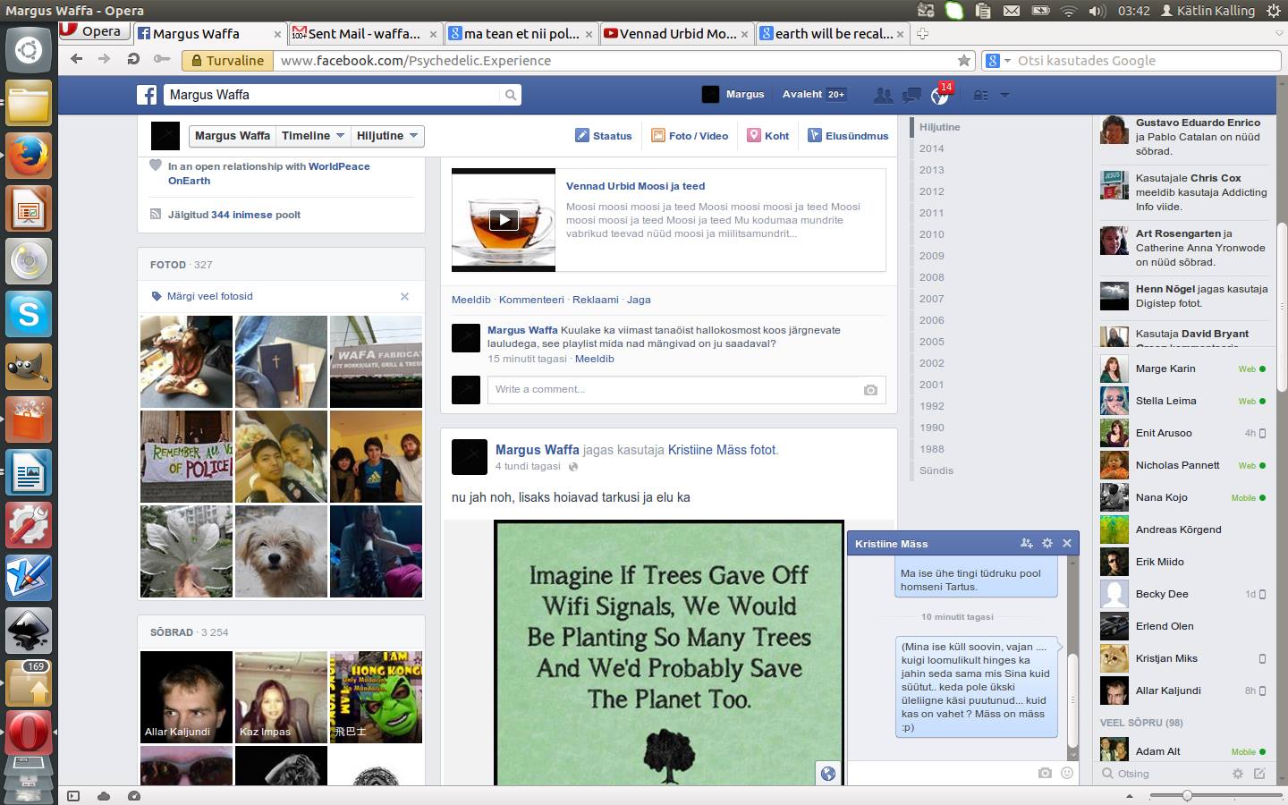1288x805 pixels.
Task: Expand account menu arrow in Facebook header
Action: (x=1004, y=95)
